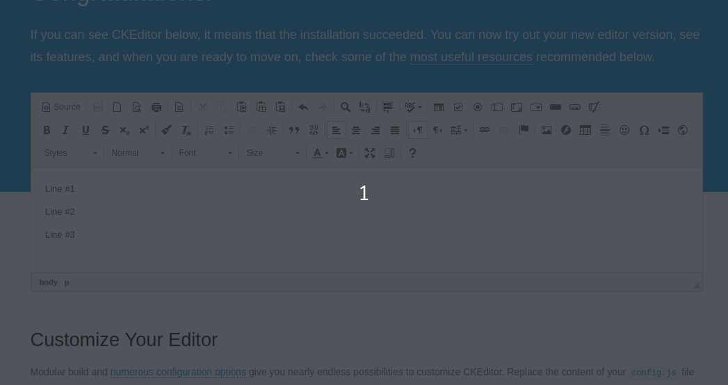The height and width of the screenshot is (385, 728).
Task: Toggle Subscript formatting
Action: click(x=124, y=131)
